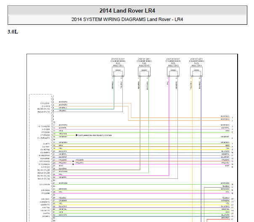254x222 pixels.
Task: Click YEL/BLU label at left pin 36
Action: tap(62, 198)
